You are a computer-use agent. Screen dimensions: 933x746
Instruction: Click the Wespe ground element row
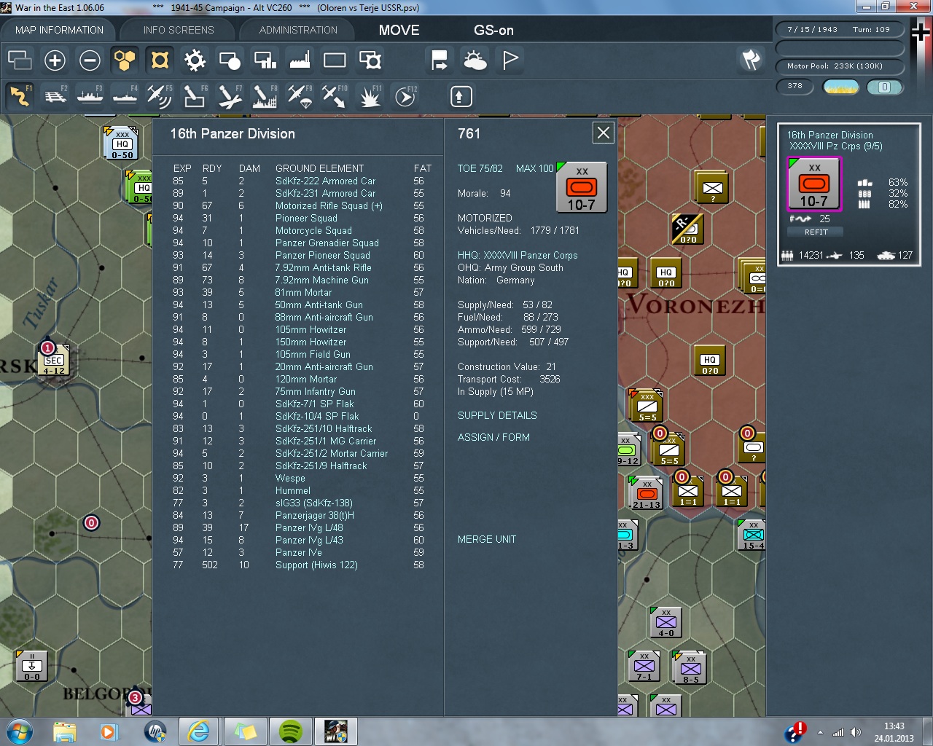click(290, 478)
